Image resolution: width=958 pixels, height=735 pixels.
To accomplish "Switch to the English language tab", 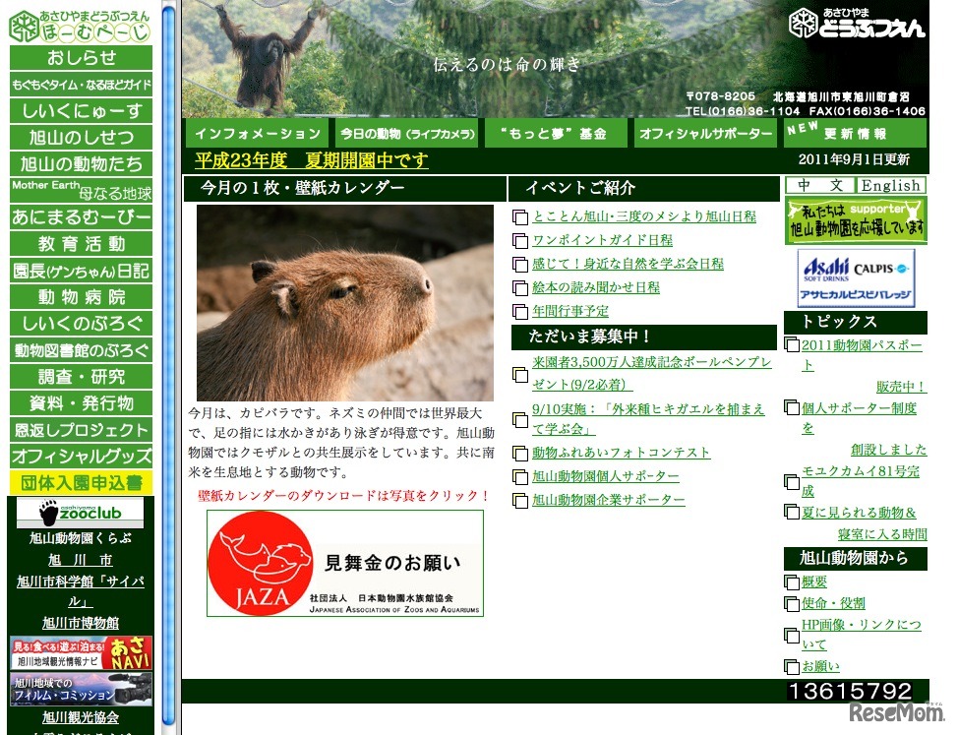I will 891,185.
